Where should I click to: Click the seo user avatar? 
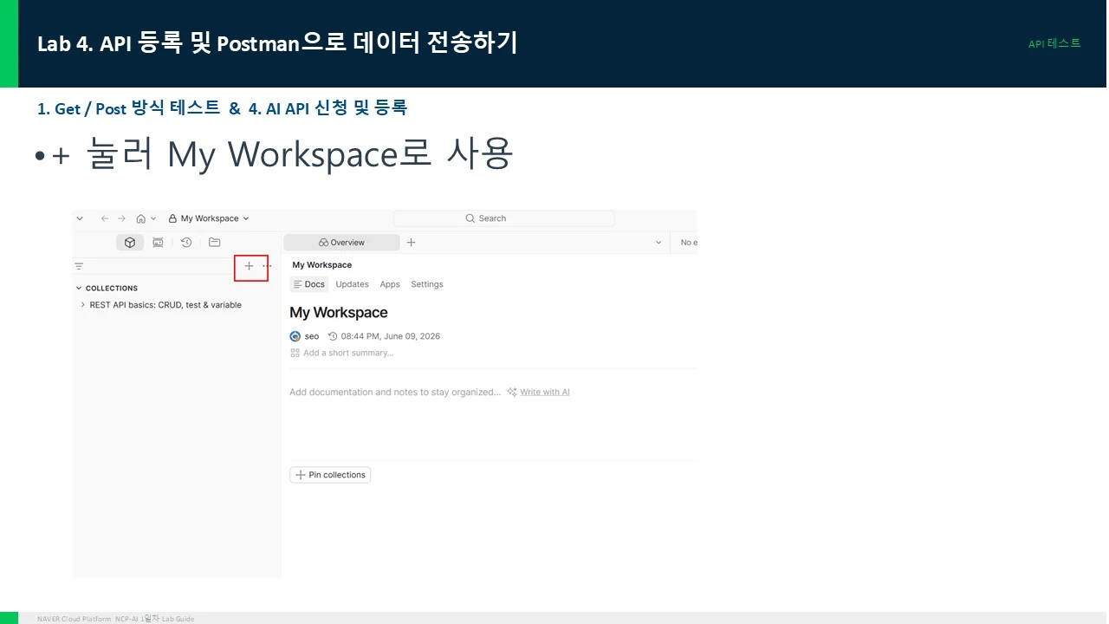(295, 336)
